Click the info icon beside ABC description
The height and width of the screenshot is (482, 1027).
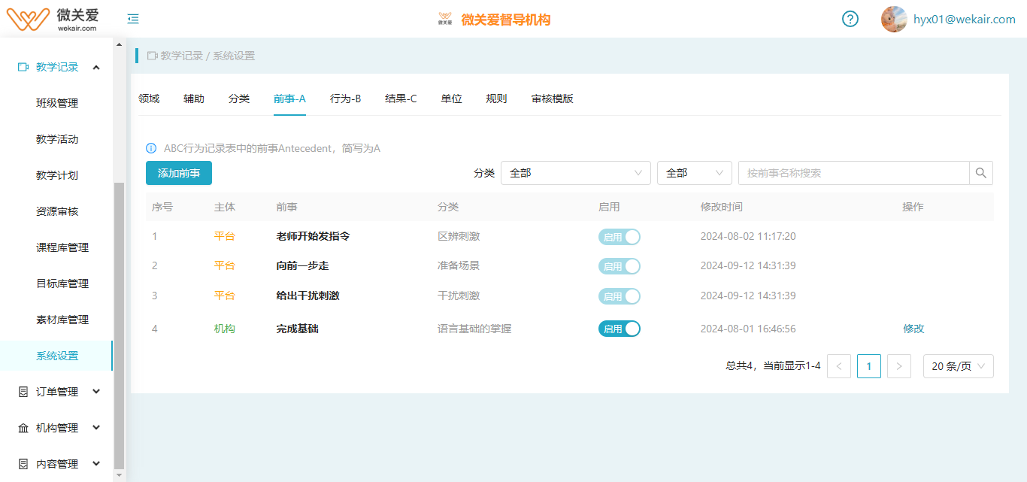coord(151,148)
